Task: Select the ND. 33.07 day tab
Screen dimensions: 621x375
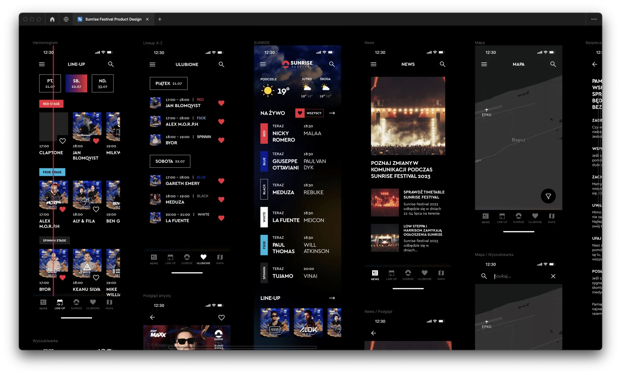Action: tap(103, 83)
